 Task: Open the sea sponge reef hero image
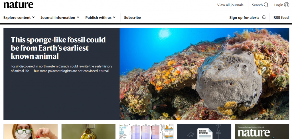click(204, 74)
